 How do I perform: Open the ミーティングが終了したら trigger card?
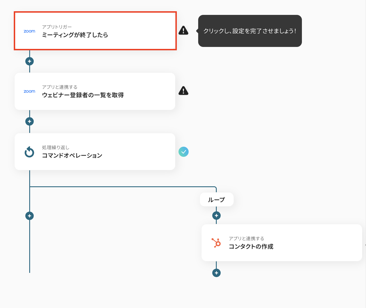pos(95,31)
